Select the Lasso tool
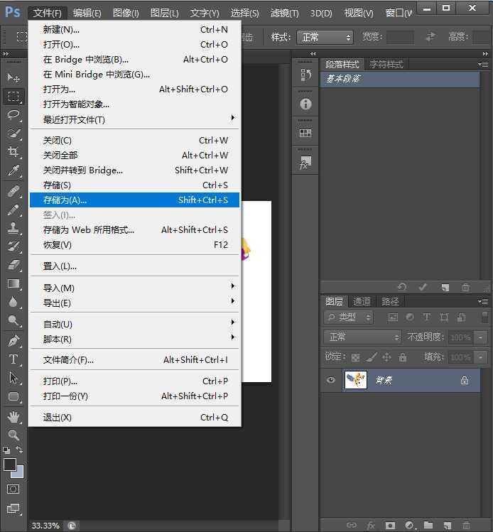493x532 pixels. click(13, 114)
